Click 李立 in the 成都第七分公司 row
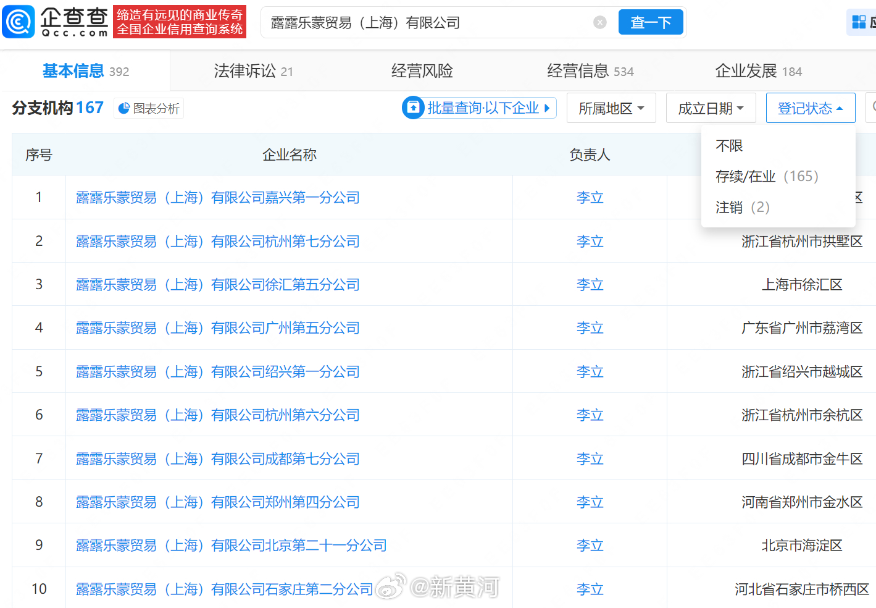This screenshot has height=608, width=876. click(x=590, y=459)
